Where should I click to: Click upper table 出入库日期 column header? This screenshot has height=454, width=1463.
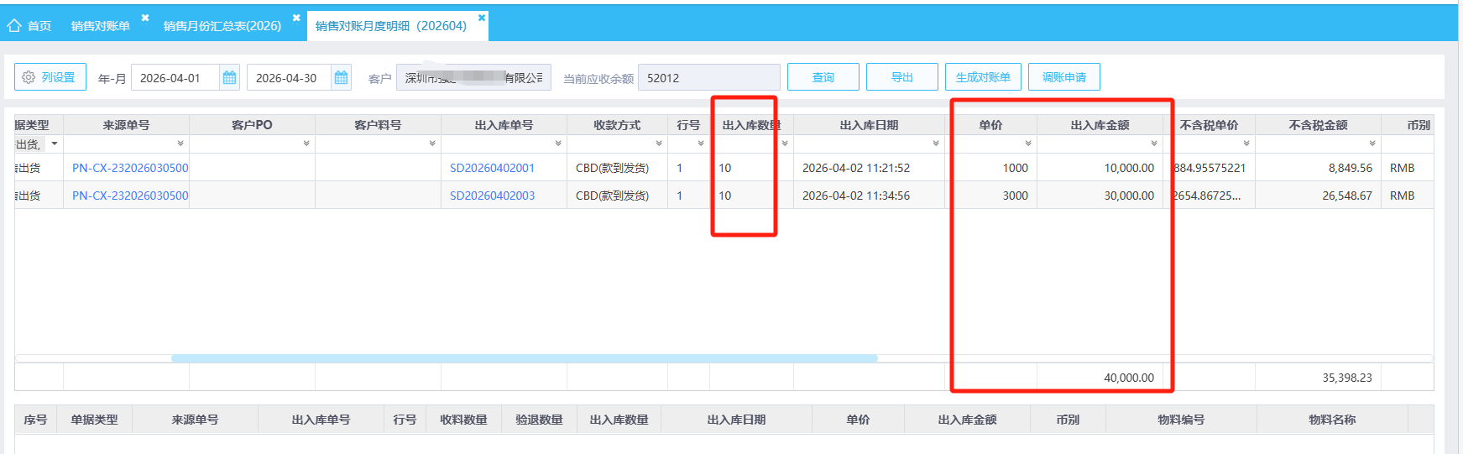869,125
